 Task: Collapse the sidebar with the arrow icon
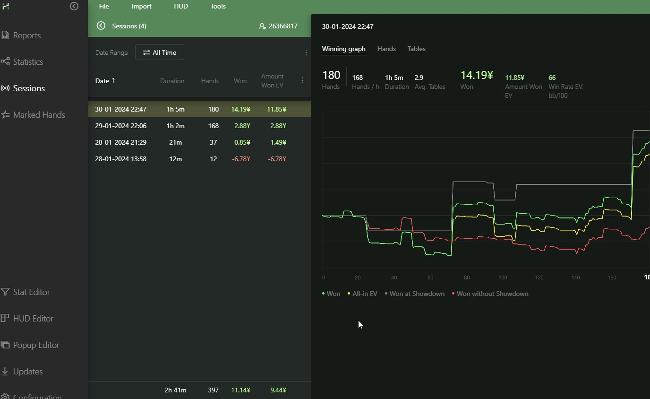coord(74,6)
